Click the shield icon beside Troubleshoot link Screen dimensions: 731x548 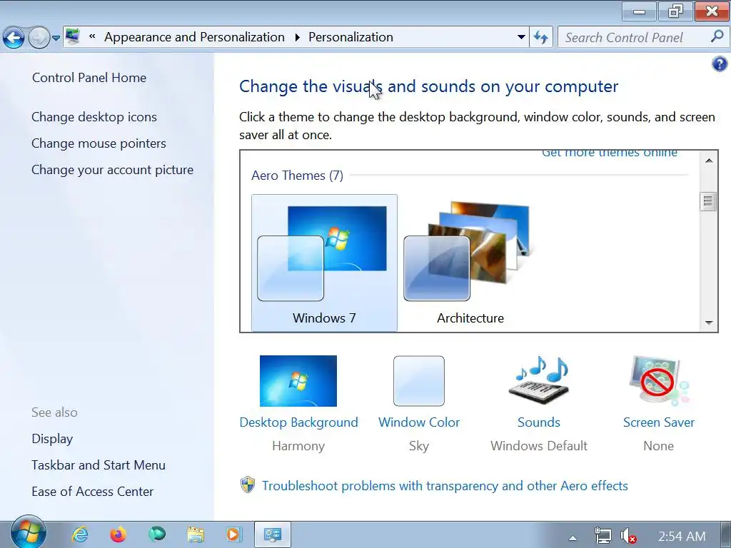tap(248, 485)
